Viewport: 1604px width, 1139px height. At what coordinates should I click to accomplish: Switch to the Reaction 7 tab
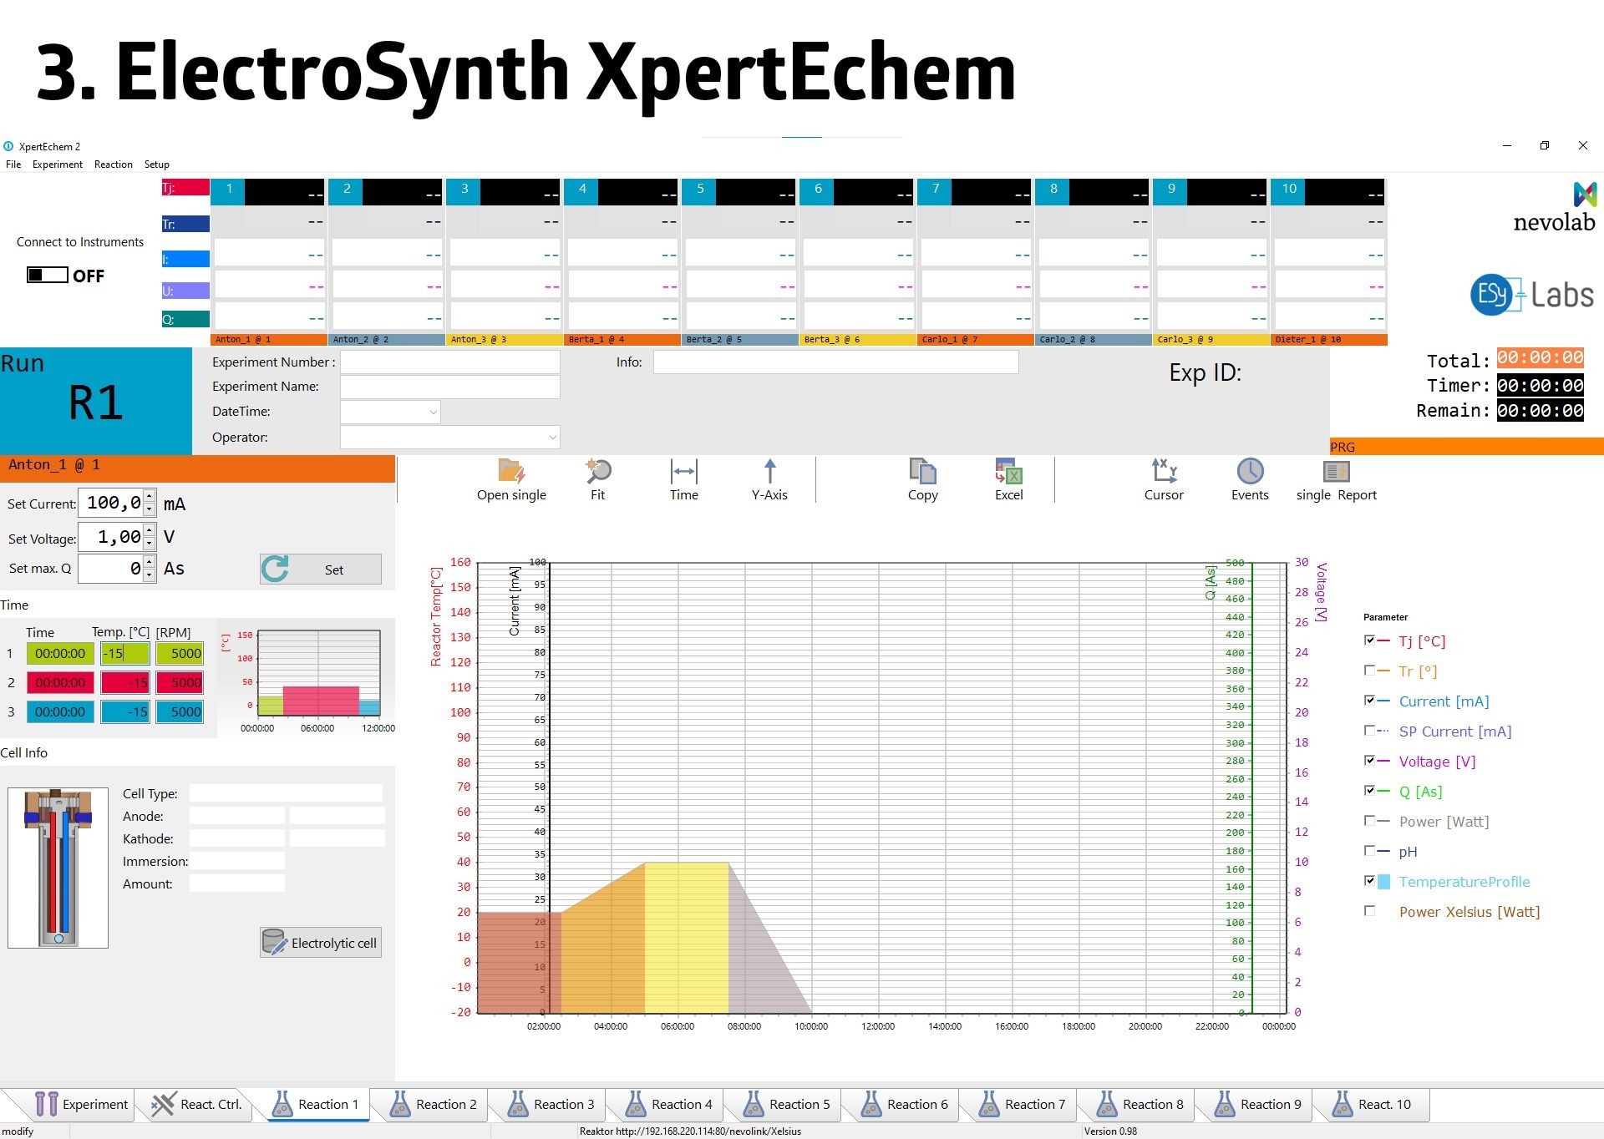1023,1104
